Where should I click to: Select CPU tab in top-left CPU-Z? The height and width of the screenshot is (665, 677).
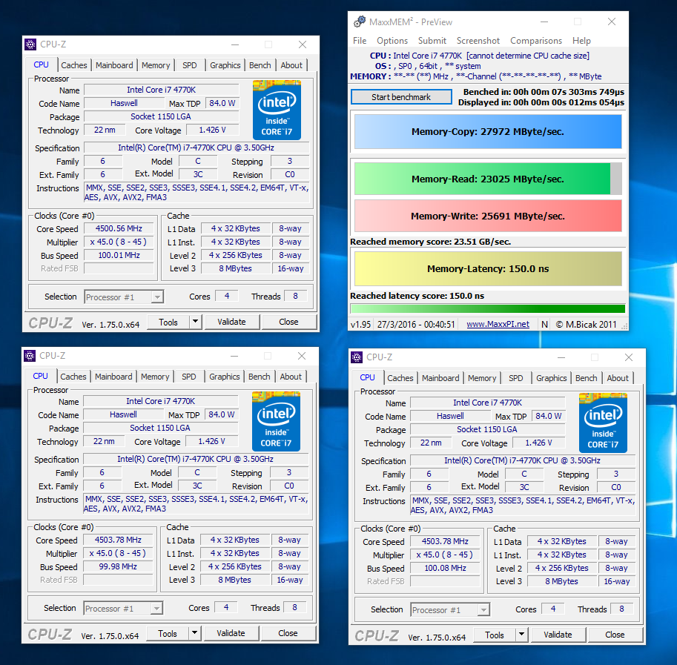[x=41, y=64]
